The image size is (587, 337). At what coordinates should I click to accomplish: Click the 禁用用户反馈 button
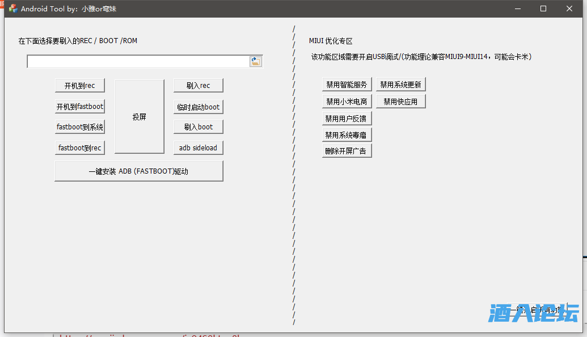coord(347,119)
